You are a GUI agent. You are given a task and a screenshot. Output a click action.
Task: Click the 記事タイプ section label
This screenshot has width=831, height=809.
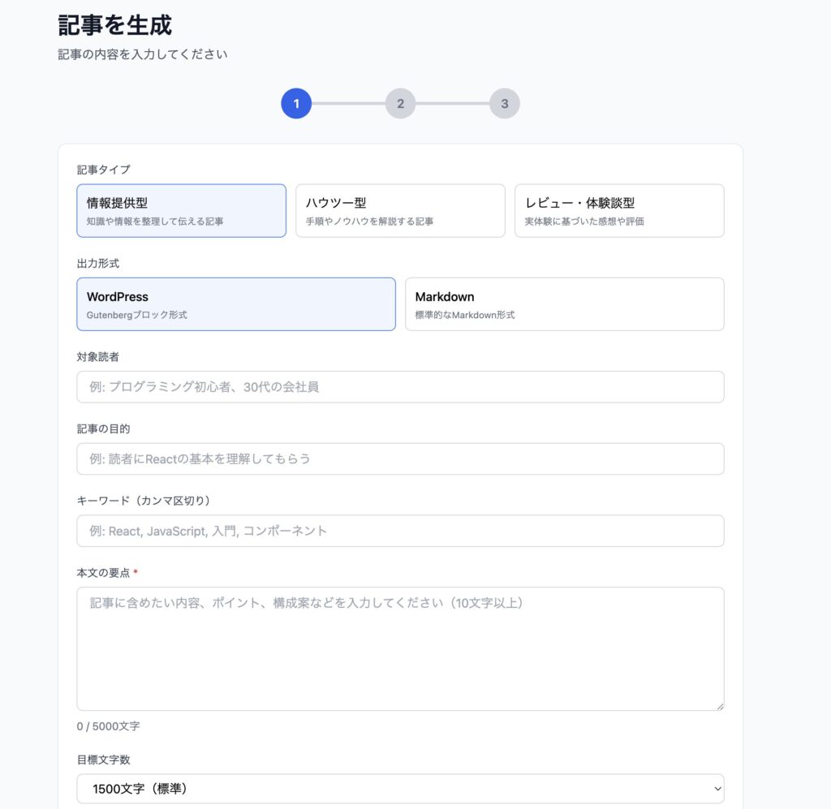93,170
